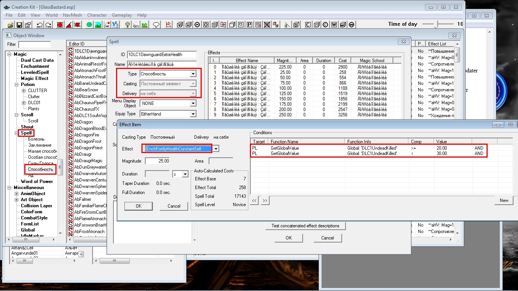518x291 pixels.
Task: Toggle the Sky toolbar icon
Action: coord(136,25)
